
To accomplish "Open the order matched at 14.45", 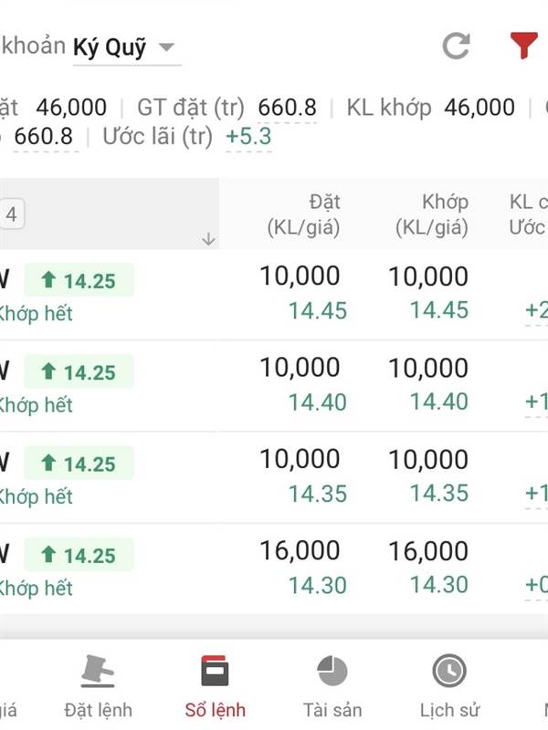I will [x=274, y=294].
